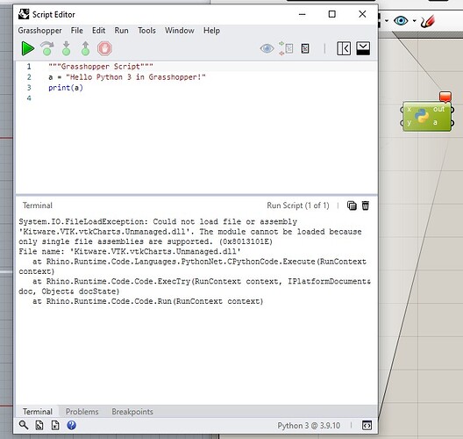Click the Step Into debug icon

click(x=66, y=48)
